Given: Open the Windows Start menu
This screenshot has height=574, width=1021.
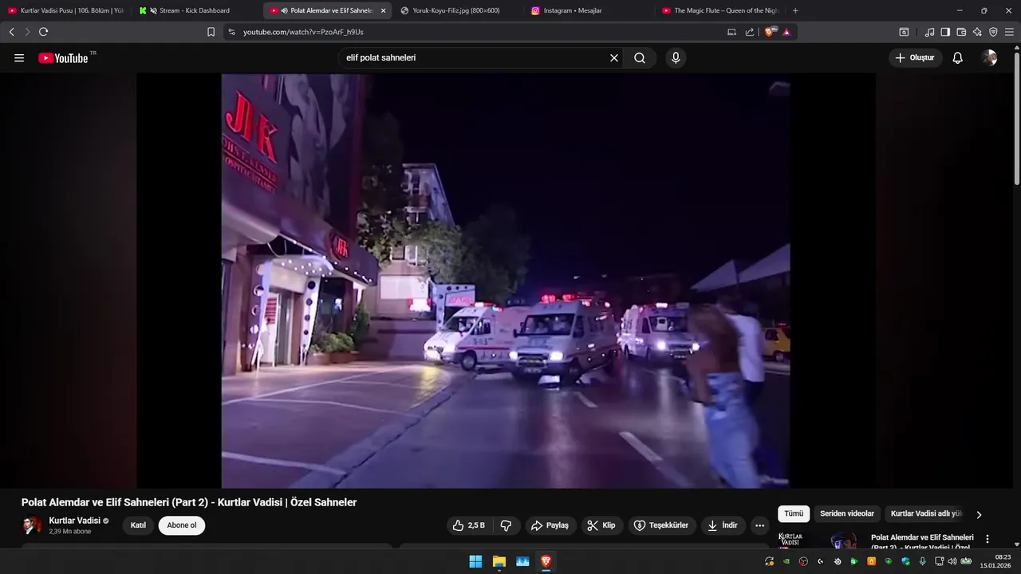Looking at the screenshot, I should click(x=475, y=561).
